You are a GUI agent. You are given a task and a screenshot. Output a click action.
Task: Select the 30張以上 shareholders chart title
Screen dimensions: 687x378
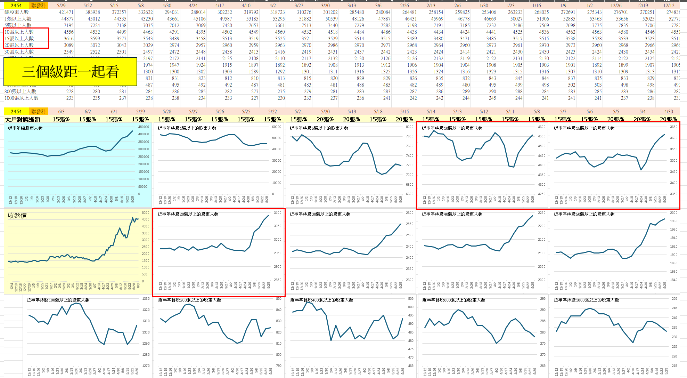[x=320, y=214]
